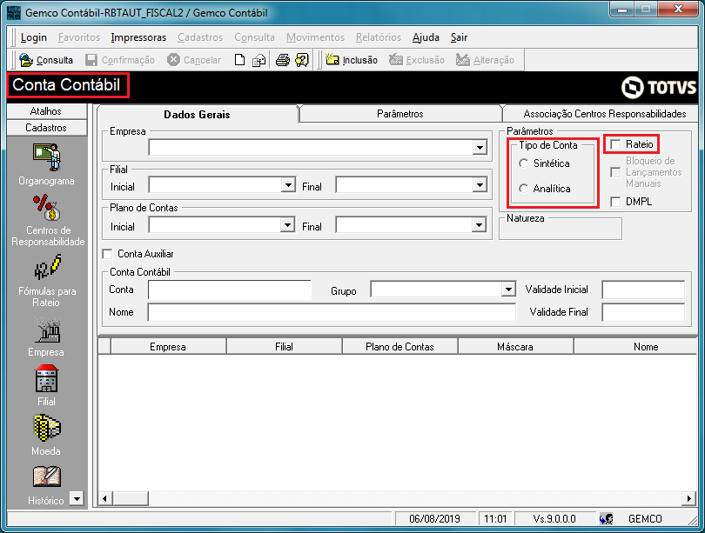The height and width of the screenshot is (533, 705).
Task: Click the Atalhos sidebar button
Action: click(46, 111)
